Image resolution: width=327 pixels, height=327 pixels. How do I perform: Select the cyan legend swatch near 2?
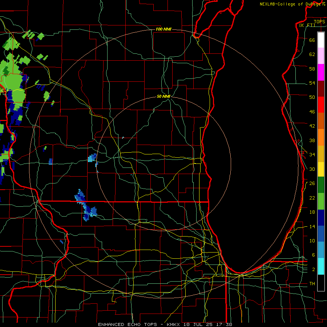(x=321, y=266)
